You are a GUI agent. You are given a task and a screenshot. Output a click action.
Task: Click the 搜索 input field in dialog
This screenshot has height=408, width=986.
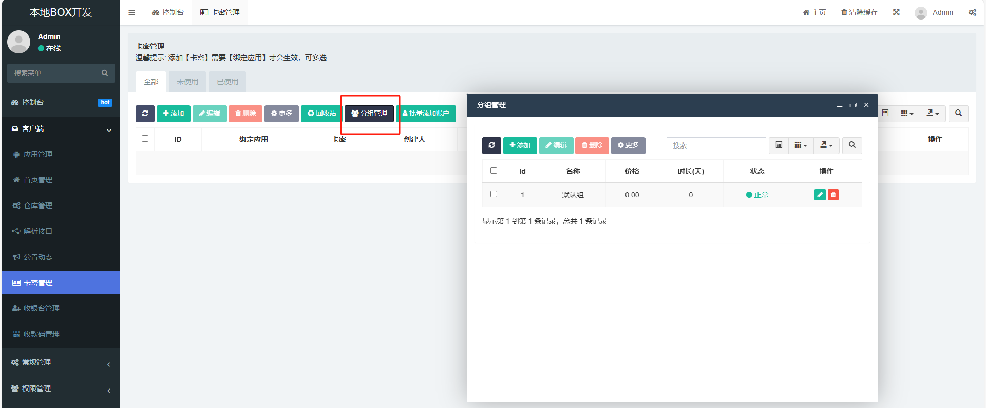pos(716,145)
